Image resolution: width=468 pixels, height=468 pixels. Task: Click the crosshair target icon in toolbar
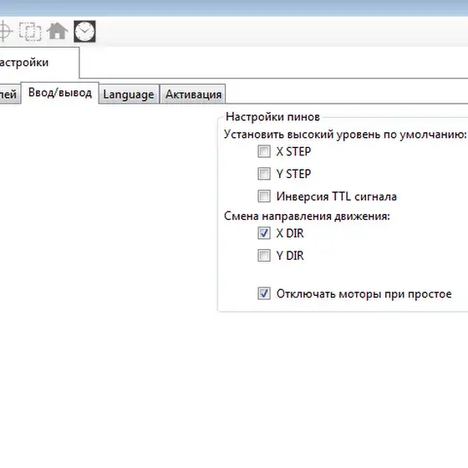coord(5,31)
